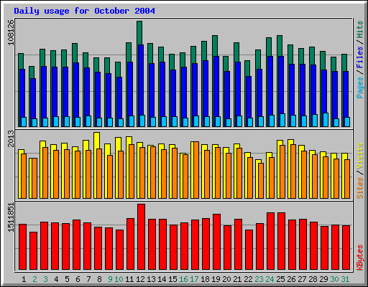Click the red KBytes legend label

tap(360, 257)
